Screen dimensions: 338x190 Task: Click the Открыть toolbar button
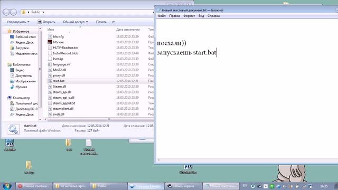click(46, 22)
